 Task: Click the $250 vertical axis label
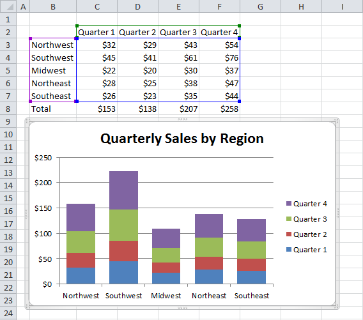(43, 158)
